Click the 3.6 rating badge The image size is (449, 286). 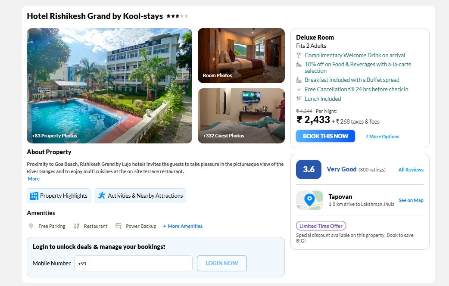coord(309,169)
